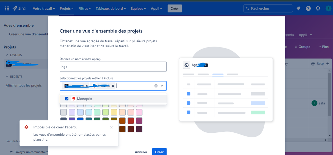This screenshot has width=333, height=155.
Task: Collapse the RÉCENTS section
Action: [6, 77]
